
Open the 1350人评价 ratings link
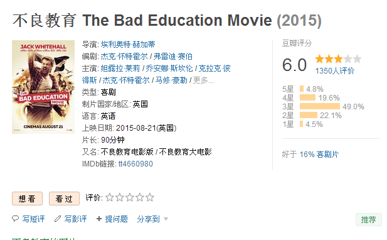click(x=335, y=71)
